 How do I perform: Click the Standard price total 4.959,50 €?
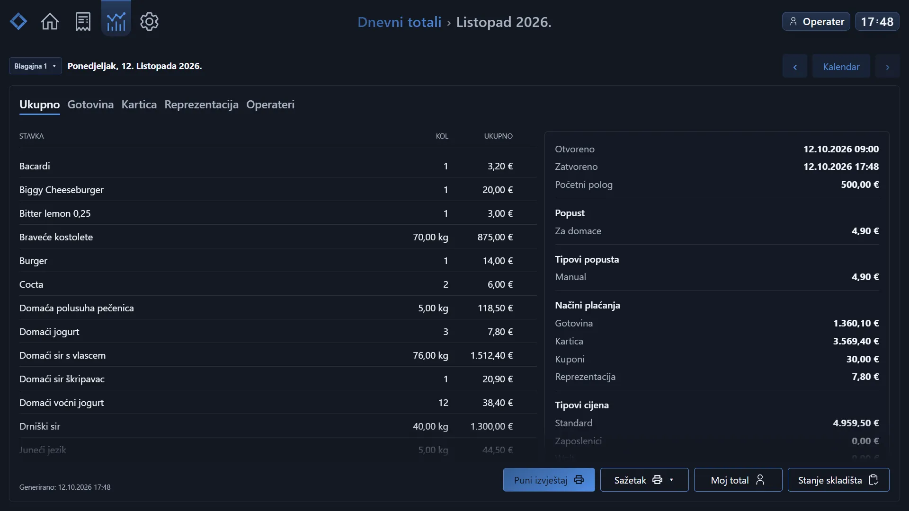pyautogui.click(x=856, y=423)
